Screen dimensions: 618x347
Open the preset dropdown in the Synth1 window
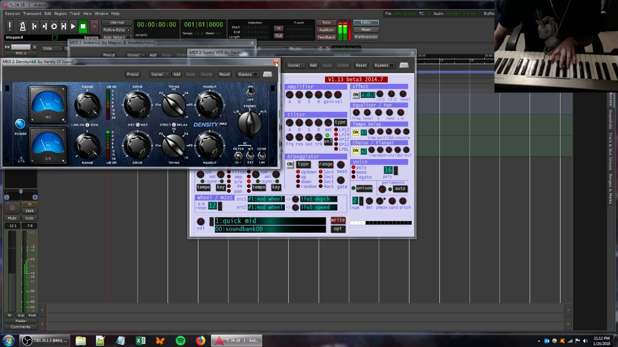[295, 65]
